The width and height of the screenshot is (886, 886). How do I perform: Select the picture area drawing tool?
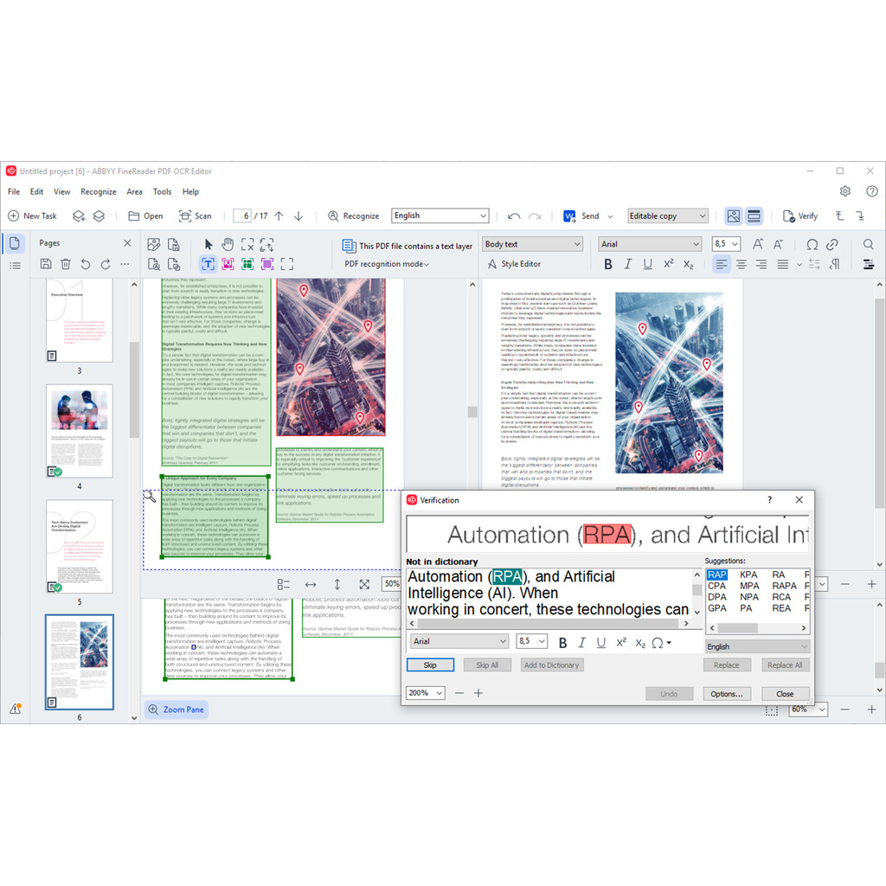228,264
